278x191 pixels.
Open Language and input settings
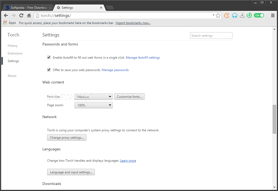pos(71,172)
